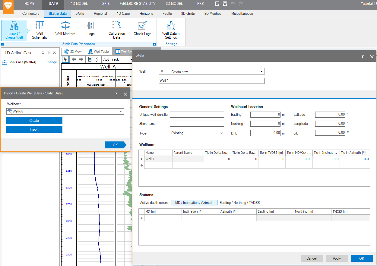
Task: Click Apply in the Wells dialog
Action: click(x=337, y=258)
